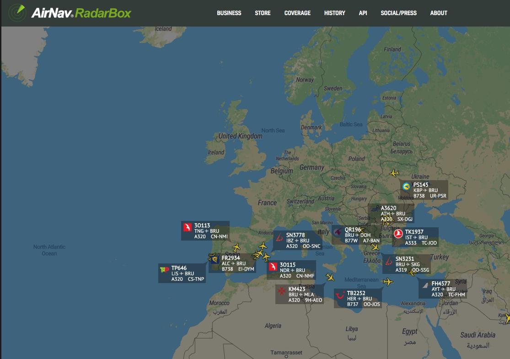Open flight 3O115 label

(x=291, y=270)
